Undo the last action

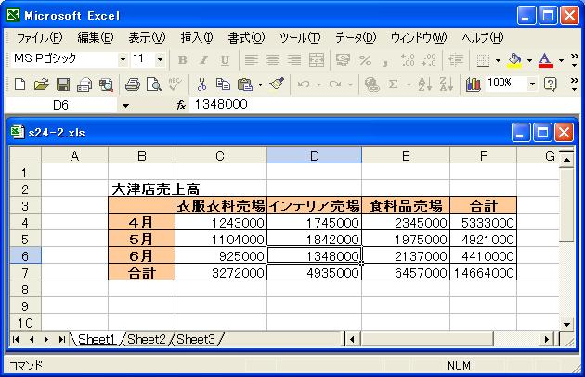304,84
